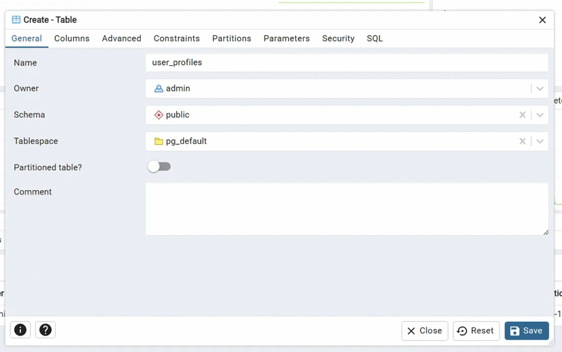Close the Create - Table dialog with X
Image resolution: width=562 pixels, height=352 pixels.
click(x=542, y=20)
